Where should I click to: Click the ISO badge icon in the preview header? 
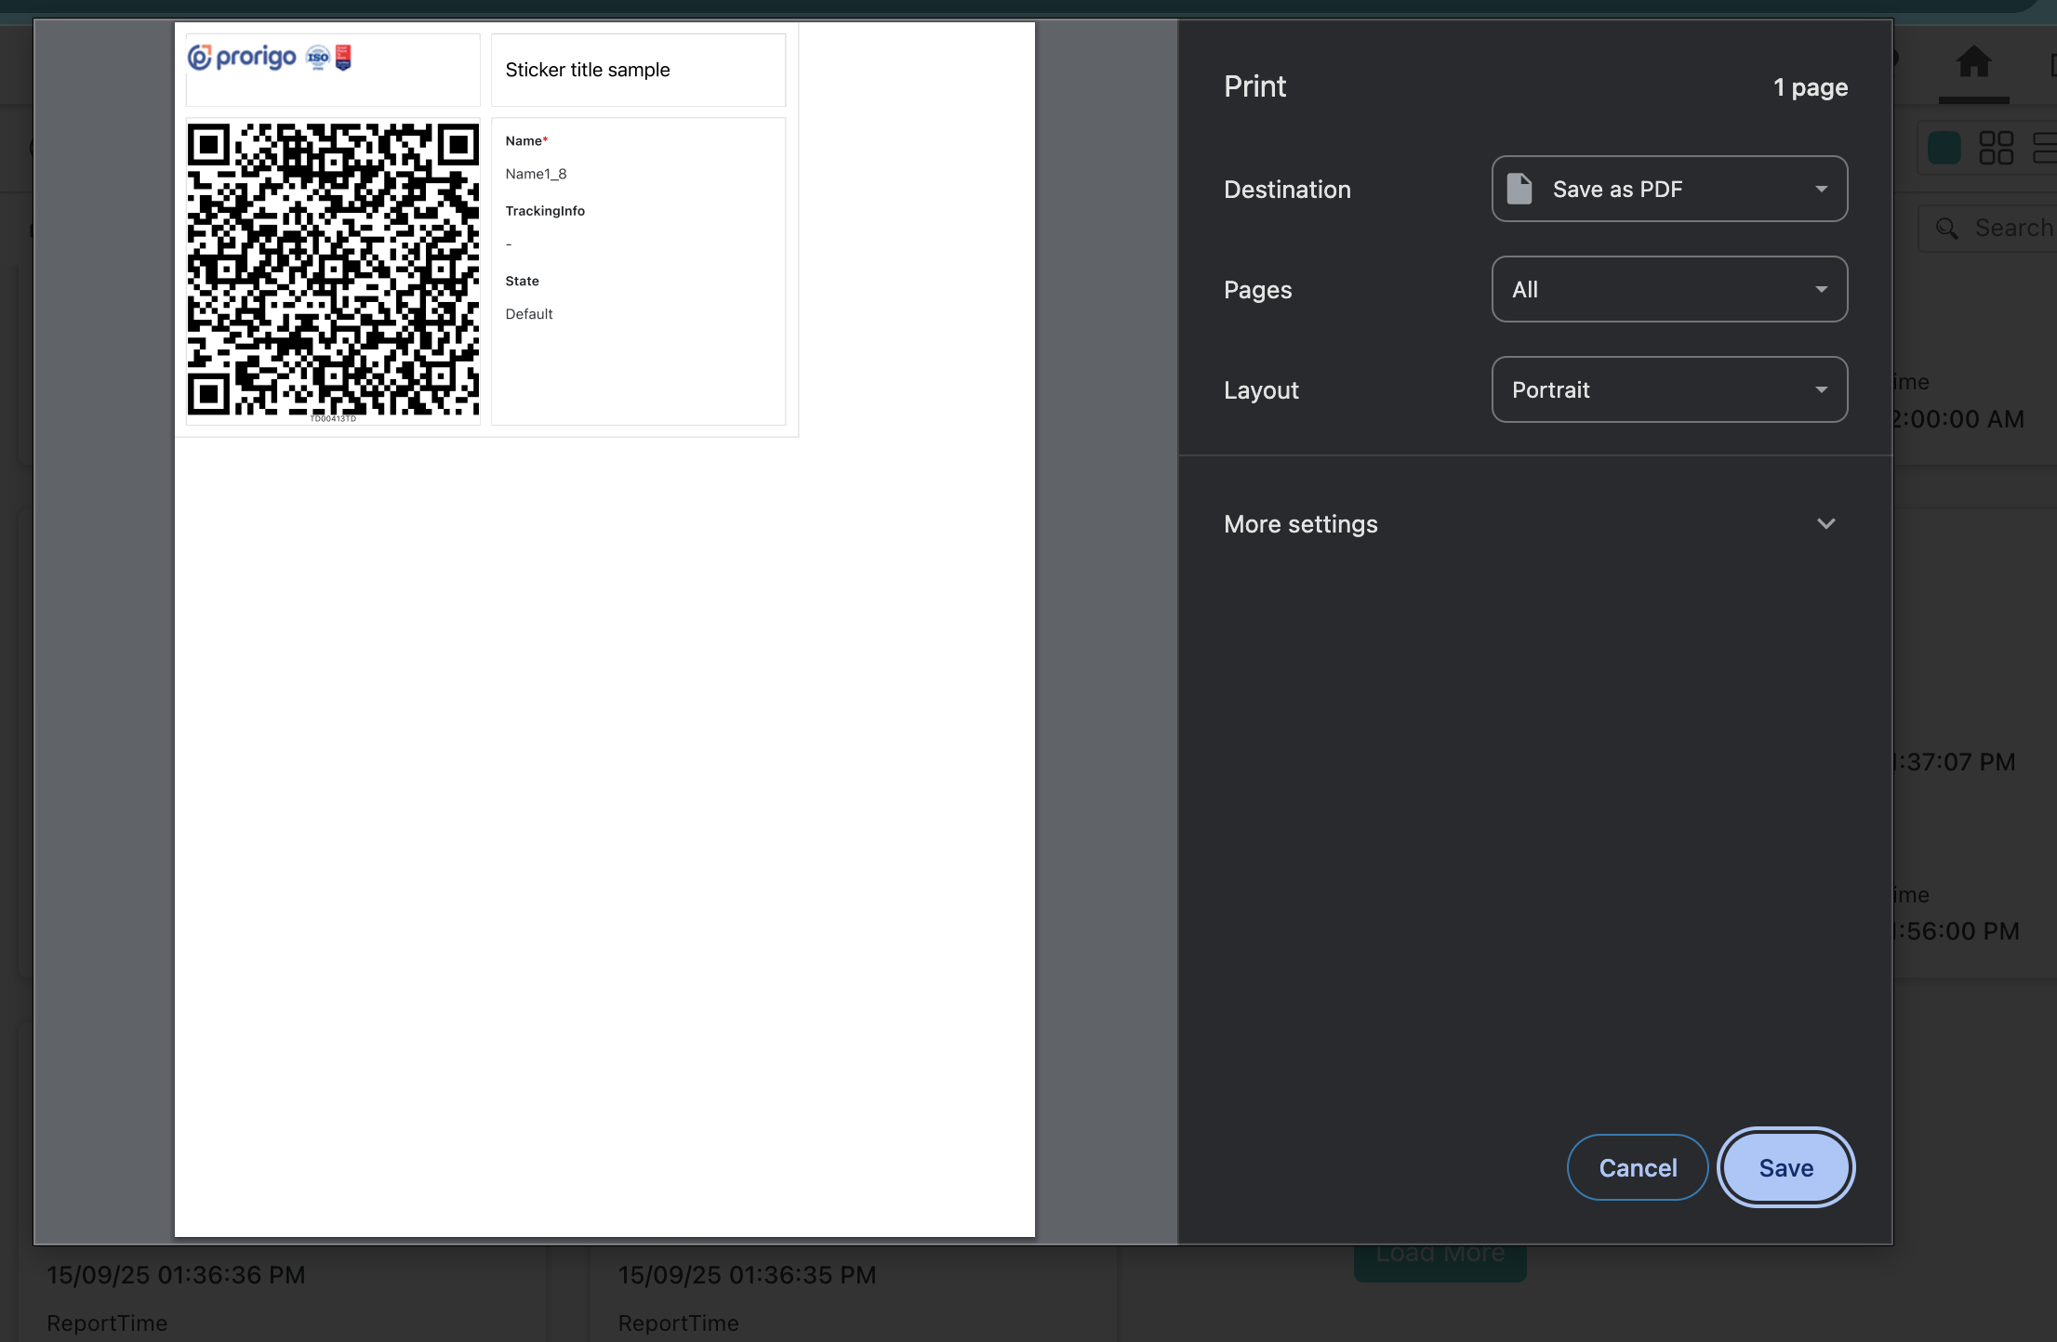coord(318,58)
